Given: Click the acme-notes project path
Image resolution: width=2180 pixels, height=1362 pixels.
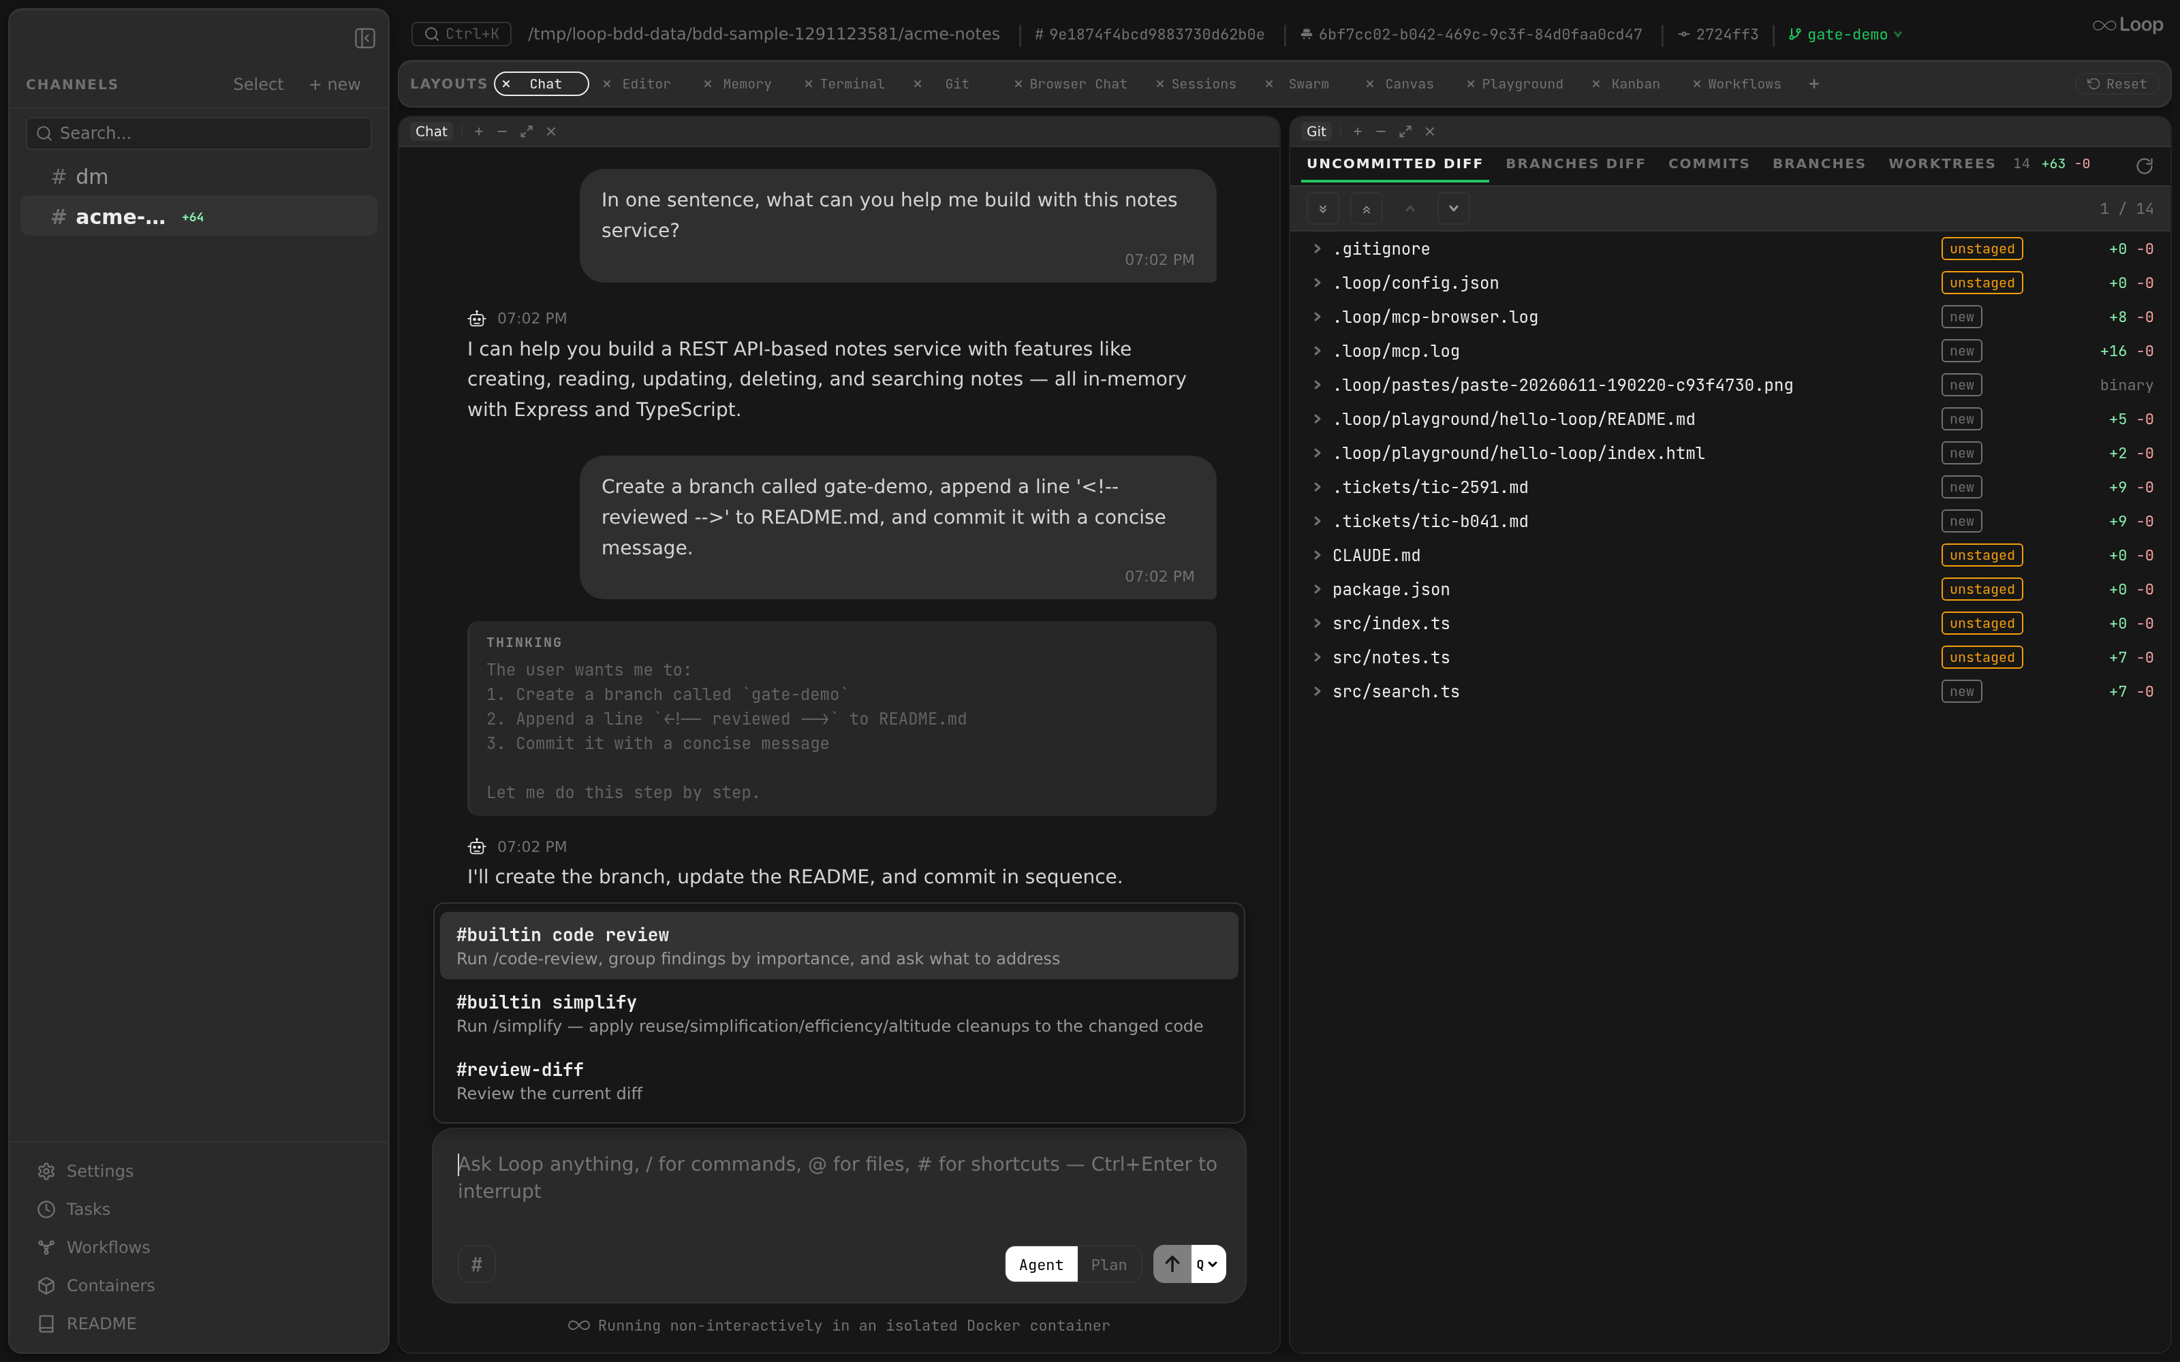Looking at the screenshot, I should 764,34.
